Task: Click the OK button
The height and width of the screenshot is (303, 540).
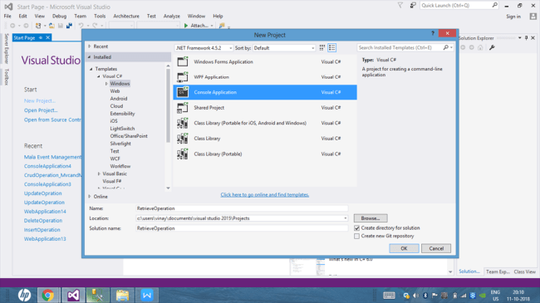Action: click(404, 248)
